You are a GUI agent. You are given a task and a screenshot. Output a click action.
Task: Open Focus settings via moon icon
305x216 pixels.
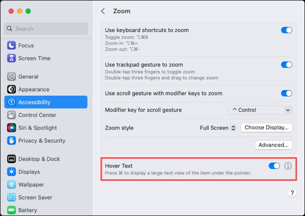pyautogui.click(x=11, y=46)
